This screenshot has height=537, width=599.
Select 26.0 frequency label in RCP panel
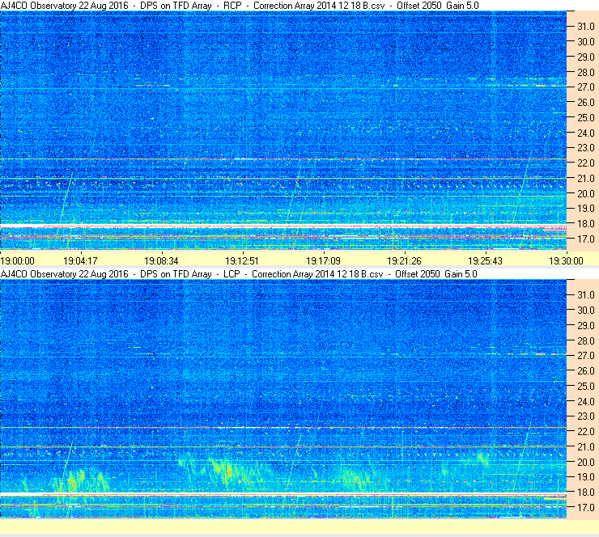(x=585, y=103)
